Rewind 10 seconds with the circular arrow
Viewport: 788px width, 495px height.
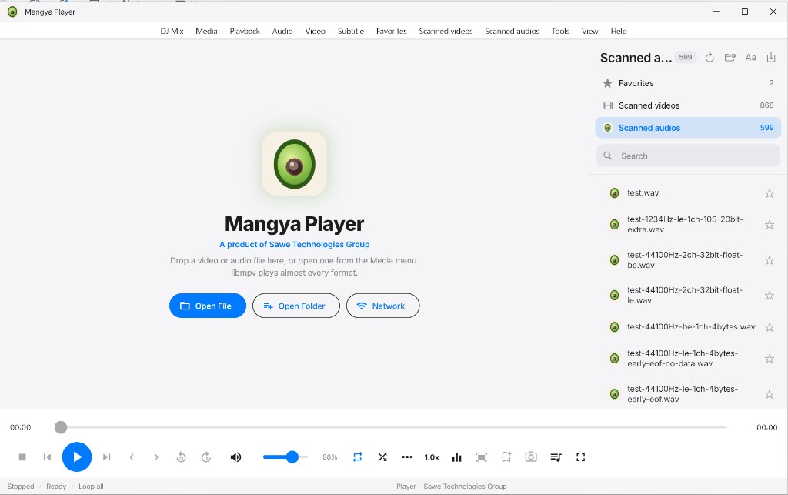coord(182,457)
